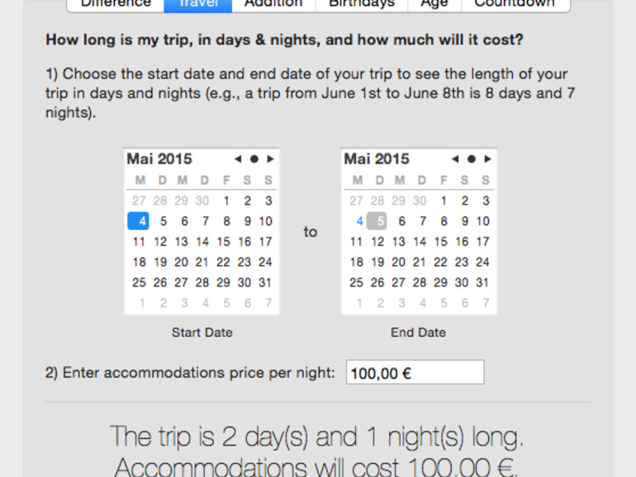Image resolution: width=636 pixels, height=477 pixels.
Task: Switch to the Countdown tab
Action: [514, 4]
